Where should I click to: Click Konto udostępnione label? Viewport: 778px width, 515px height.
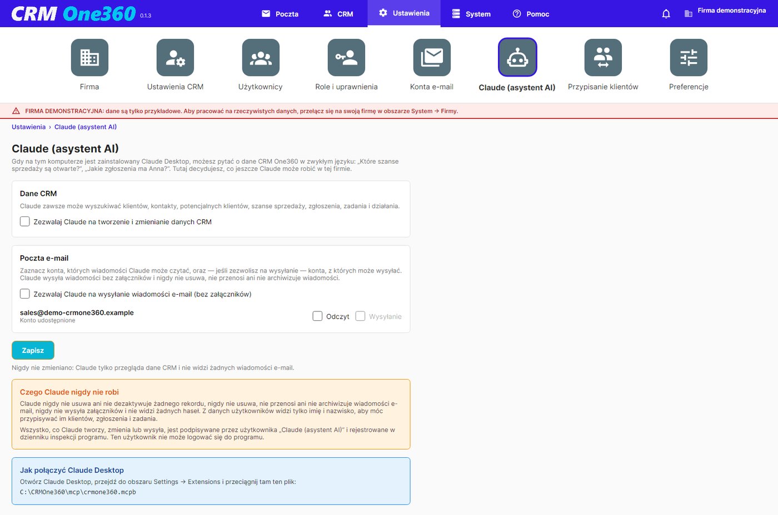[x=48, y=321]
